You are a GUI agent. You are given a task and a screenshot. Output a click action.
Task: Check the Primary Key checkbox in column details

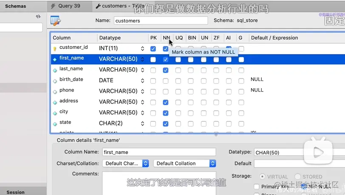(256, 187)
